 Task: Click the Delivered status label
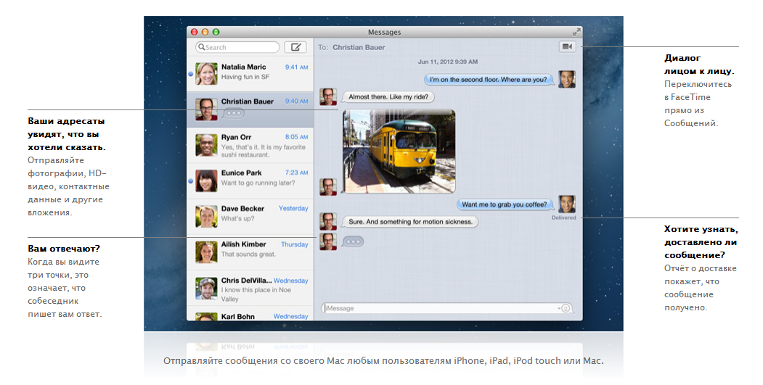point(563,218)
